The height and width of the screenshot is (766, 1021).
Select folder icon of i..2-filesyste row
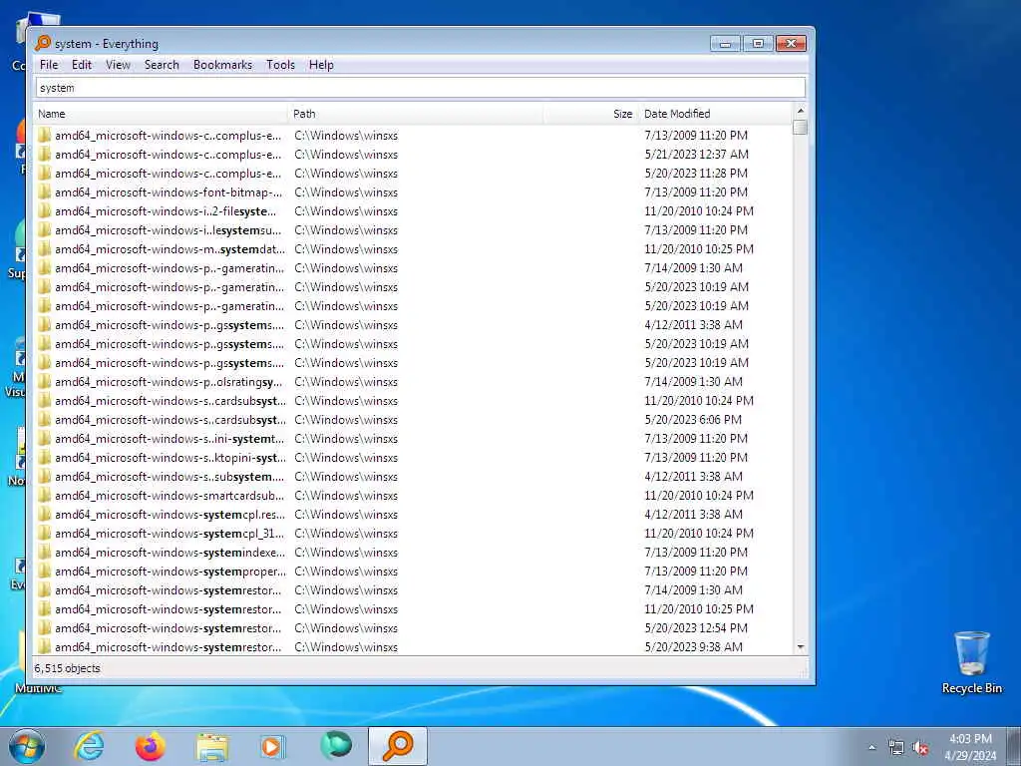44,211
